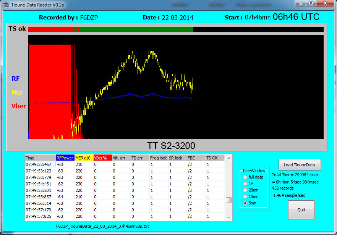Click the date 22 03 2014
The height and width of the screenshot is (235, 337).
178,18
